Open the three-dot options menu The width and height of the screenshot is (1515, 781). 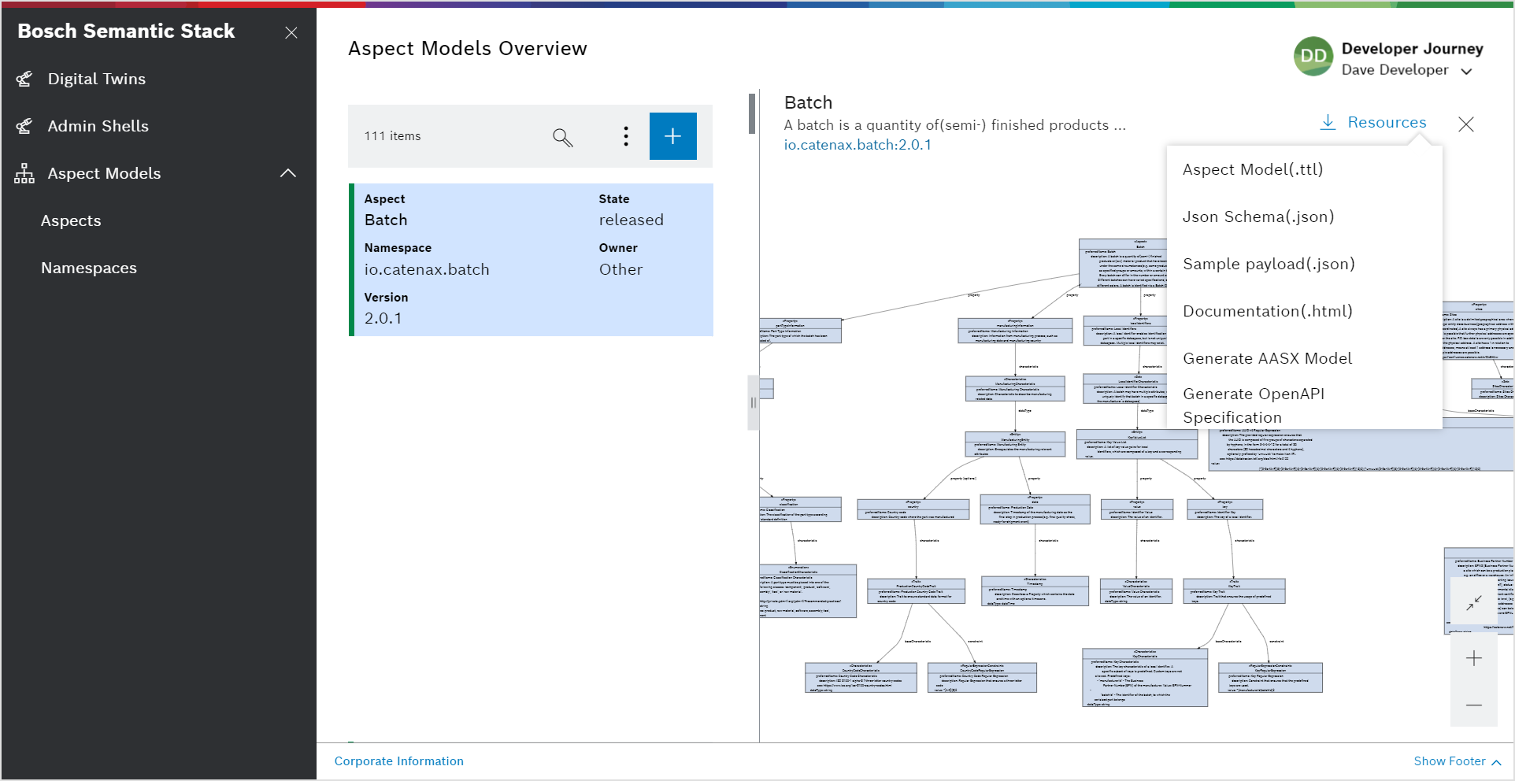tap(626, 136)
